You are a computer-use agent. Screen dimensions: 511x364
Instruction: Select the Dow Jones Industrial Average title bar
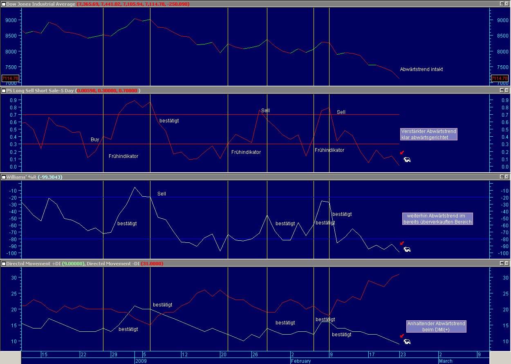[255, 4]
